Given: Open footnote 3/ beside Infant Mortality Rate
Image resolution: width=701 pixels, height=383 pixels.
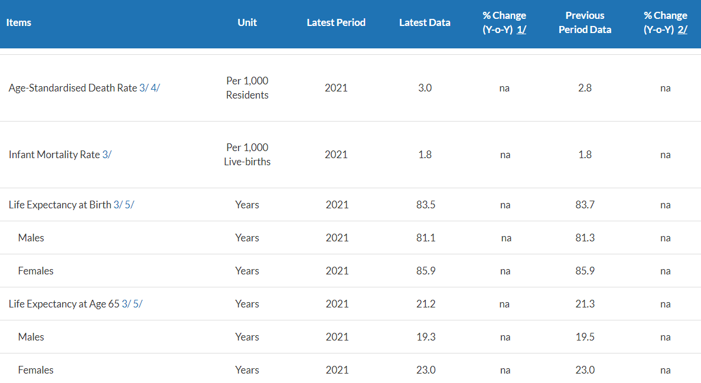Looking at the screenshot, I should tap(107, 155).
